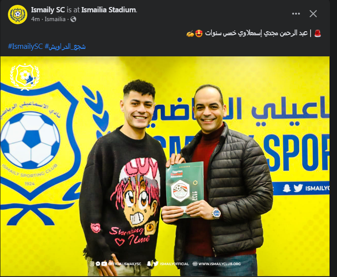The image size is (337, 277).
Task: Click the Arabic hashtag شجع_الدراويش
Action: 65,46
